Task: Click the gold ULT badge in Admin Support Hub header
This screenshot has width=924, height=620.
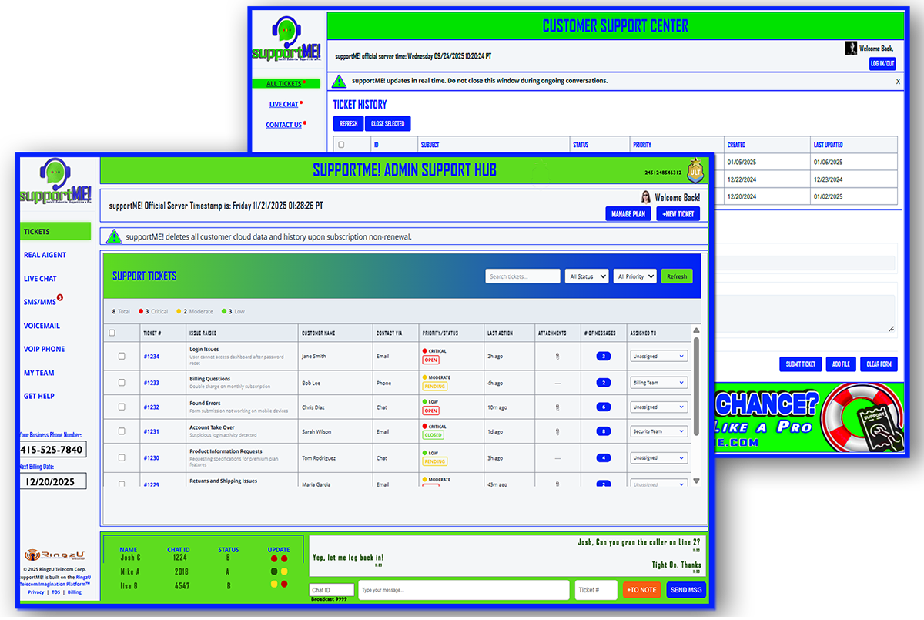Action: pos(694,170)
